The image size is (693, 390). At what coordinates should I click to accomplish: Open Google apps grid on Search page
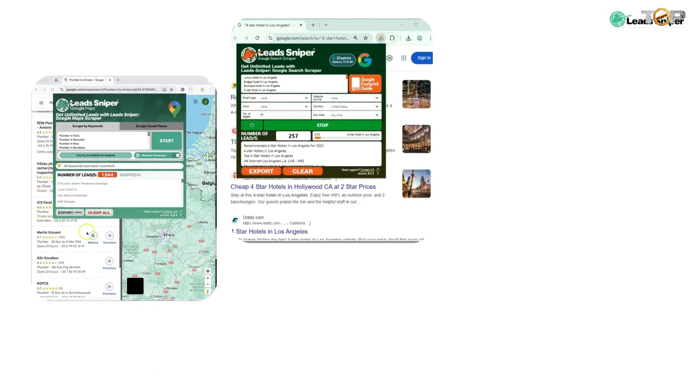click(x=404, y=58)
